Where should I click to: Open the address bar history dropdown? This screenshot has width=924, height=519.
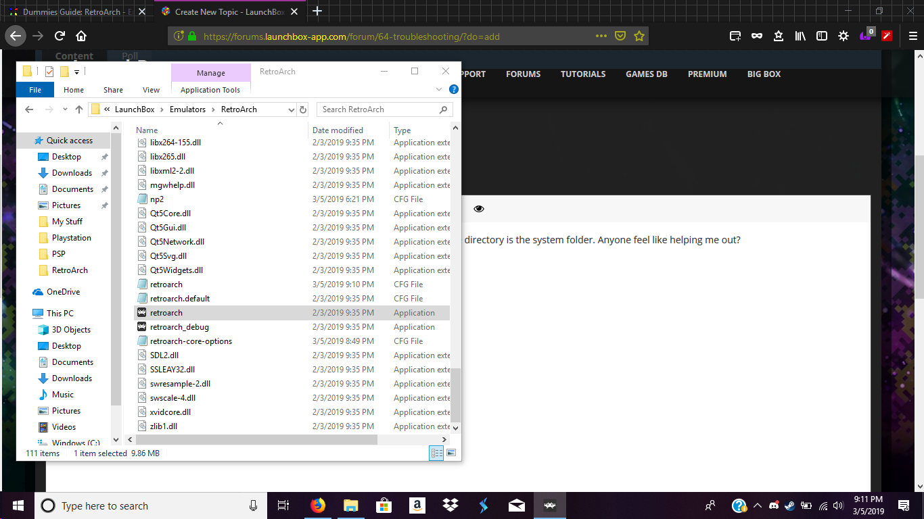(292, 109)
